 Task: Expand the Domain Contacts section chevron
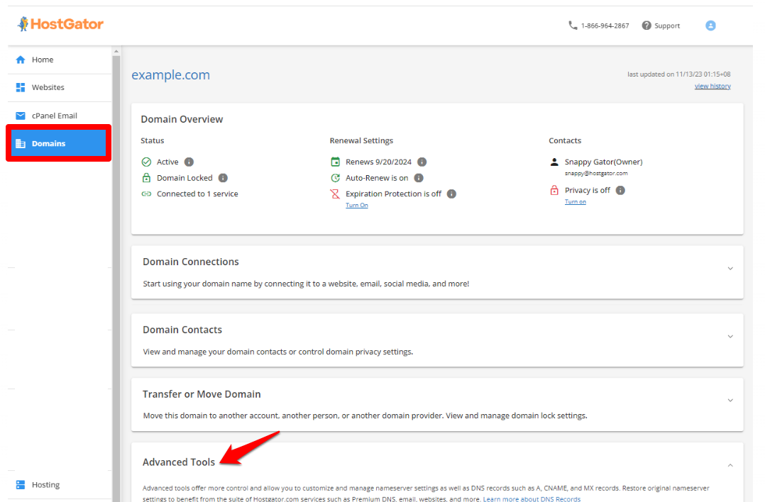(730, 336)
